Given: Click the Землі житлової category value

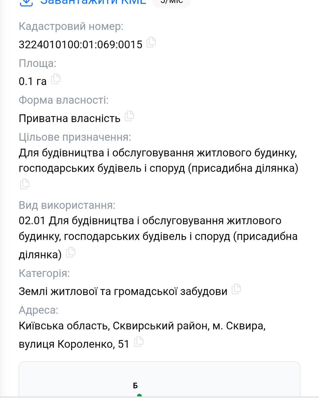Looking at the screenshot, I should (123, 291).
